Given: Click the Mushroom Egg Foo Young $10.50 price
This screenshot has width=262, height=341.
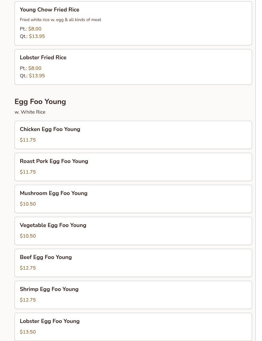Looking at the screenshot, I should 28,204.
